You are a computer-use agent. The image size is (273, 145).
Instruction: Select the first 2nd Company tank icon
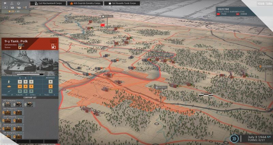point(7,121)
